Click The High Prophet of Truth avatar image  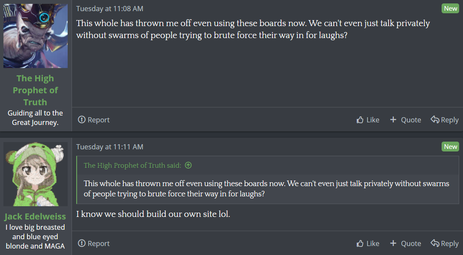[36, 36]
